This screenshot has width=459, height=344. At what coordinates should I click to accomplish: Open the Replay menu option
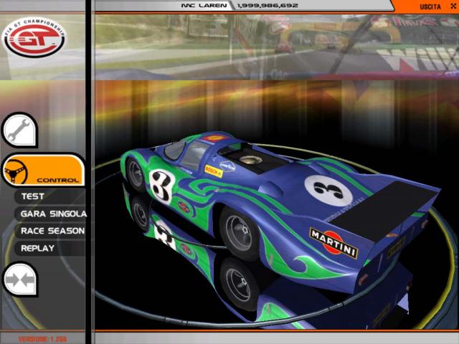coord(38,249)
